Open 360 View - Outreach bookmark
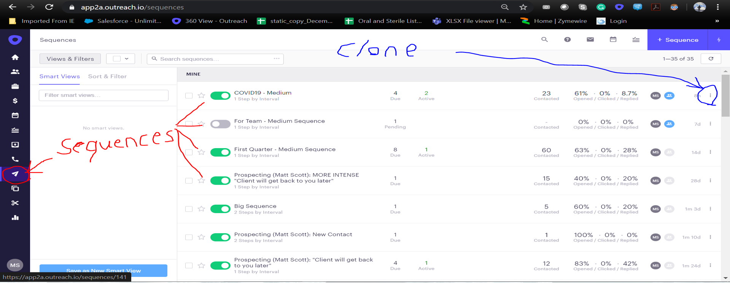This screenshot has height=283, width=730. click(x=210, y=21)
